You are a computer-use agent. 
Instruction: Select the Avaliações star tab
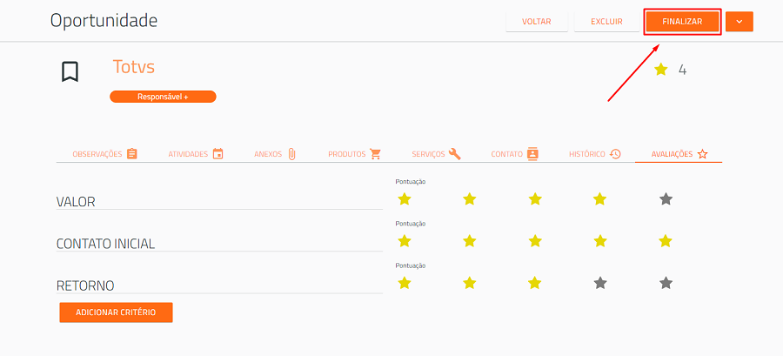click(679, 154)
